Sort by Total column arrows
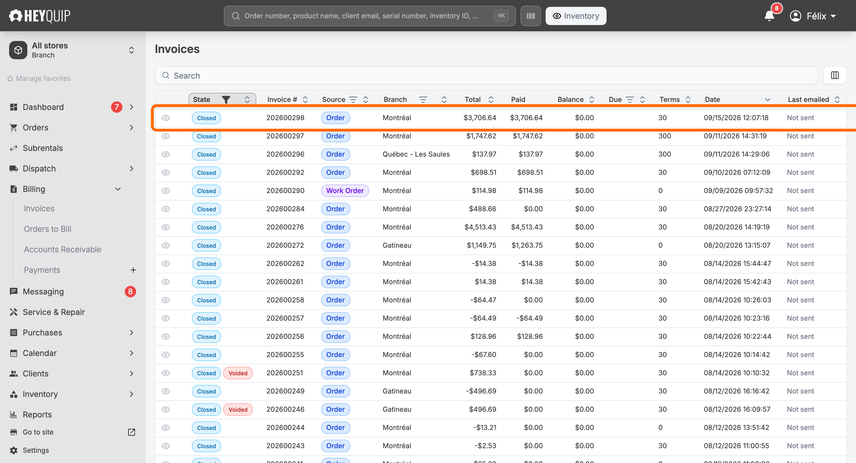This screenshot has height=463, width=856. (491, 99)
